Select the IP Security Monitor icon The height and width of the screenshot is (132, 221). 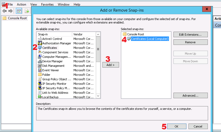40,84
